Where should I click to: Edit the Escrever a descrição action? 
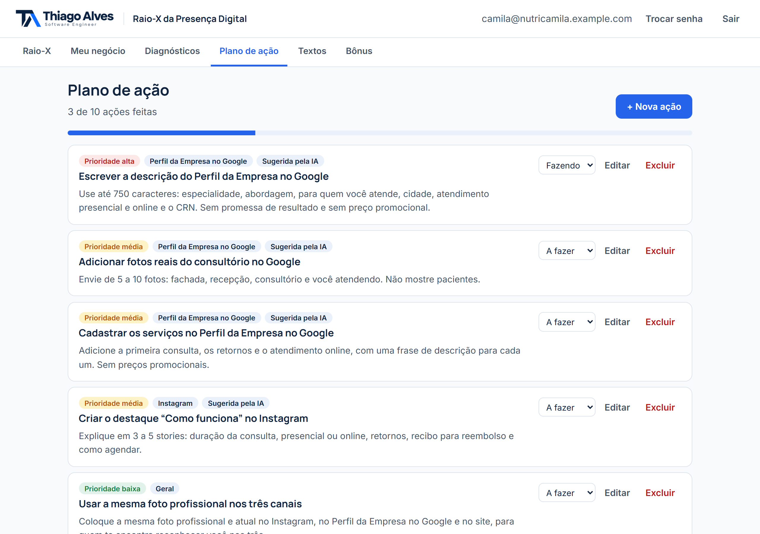click(x=617, y=165)
